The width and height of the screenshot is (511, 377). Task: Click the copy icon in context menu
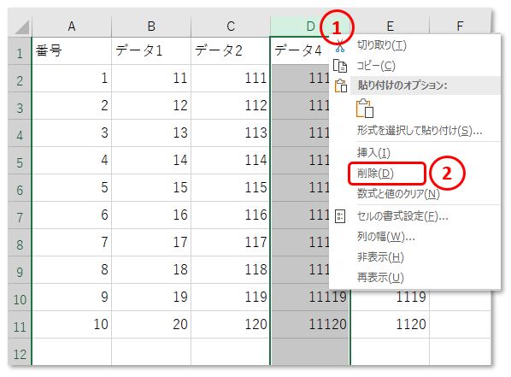coord(340,66)
